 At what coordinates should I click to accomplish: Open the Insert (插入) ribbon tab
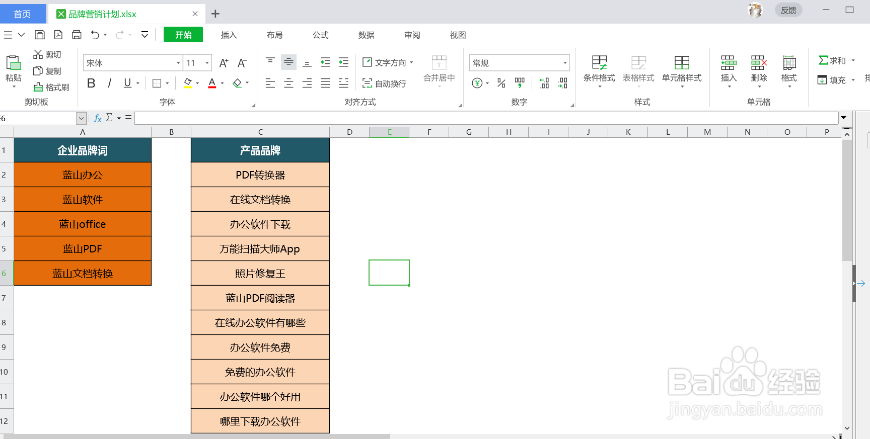pyautogui.click(x=229, y=35)
